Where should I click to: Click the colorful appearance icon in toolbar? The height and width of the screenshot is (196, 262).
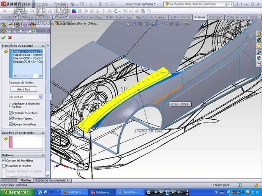click(x=74, y=11)
